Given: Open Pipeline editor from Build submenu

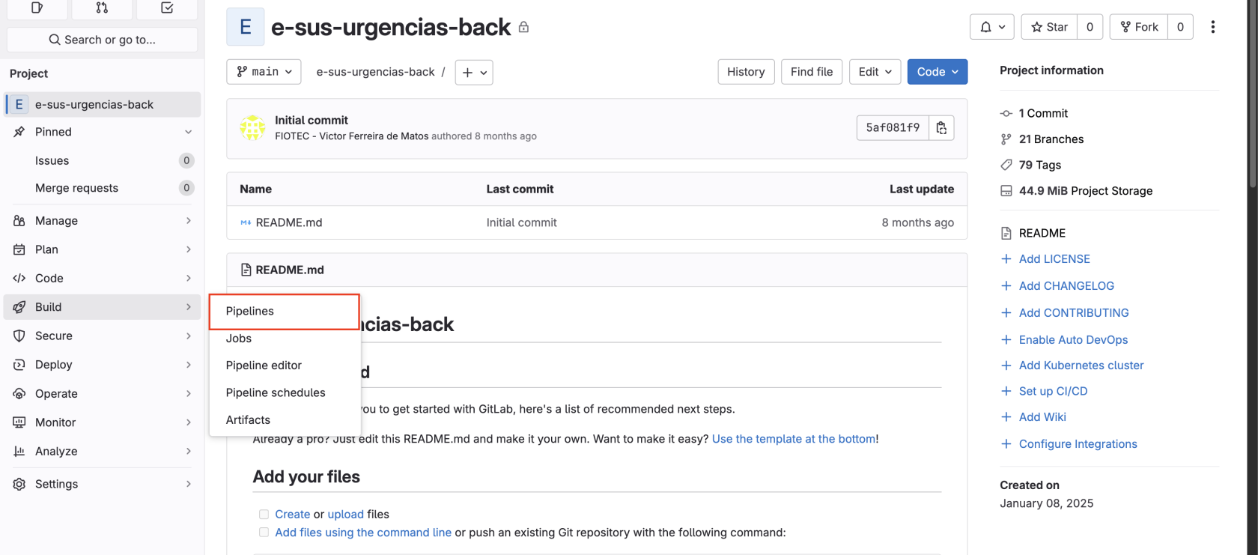Looking at the screenshot, I should coord(264,366).
